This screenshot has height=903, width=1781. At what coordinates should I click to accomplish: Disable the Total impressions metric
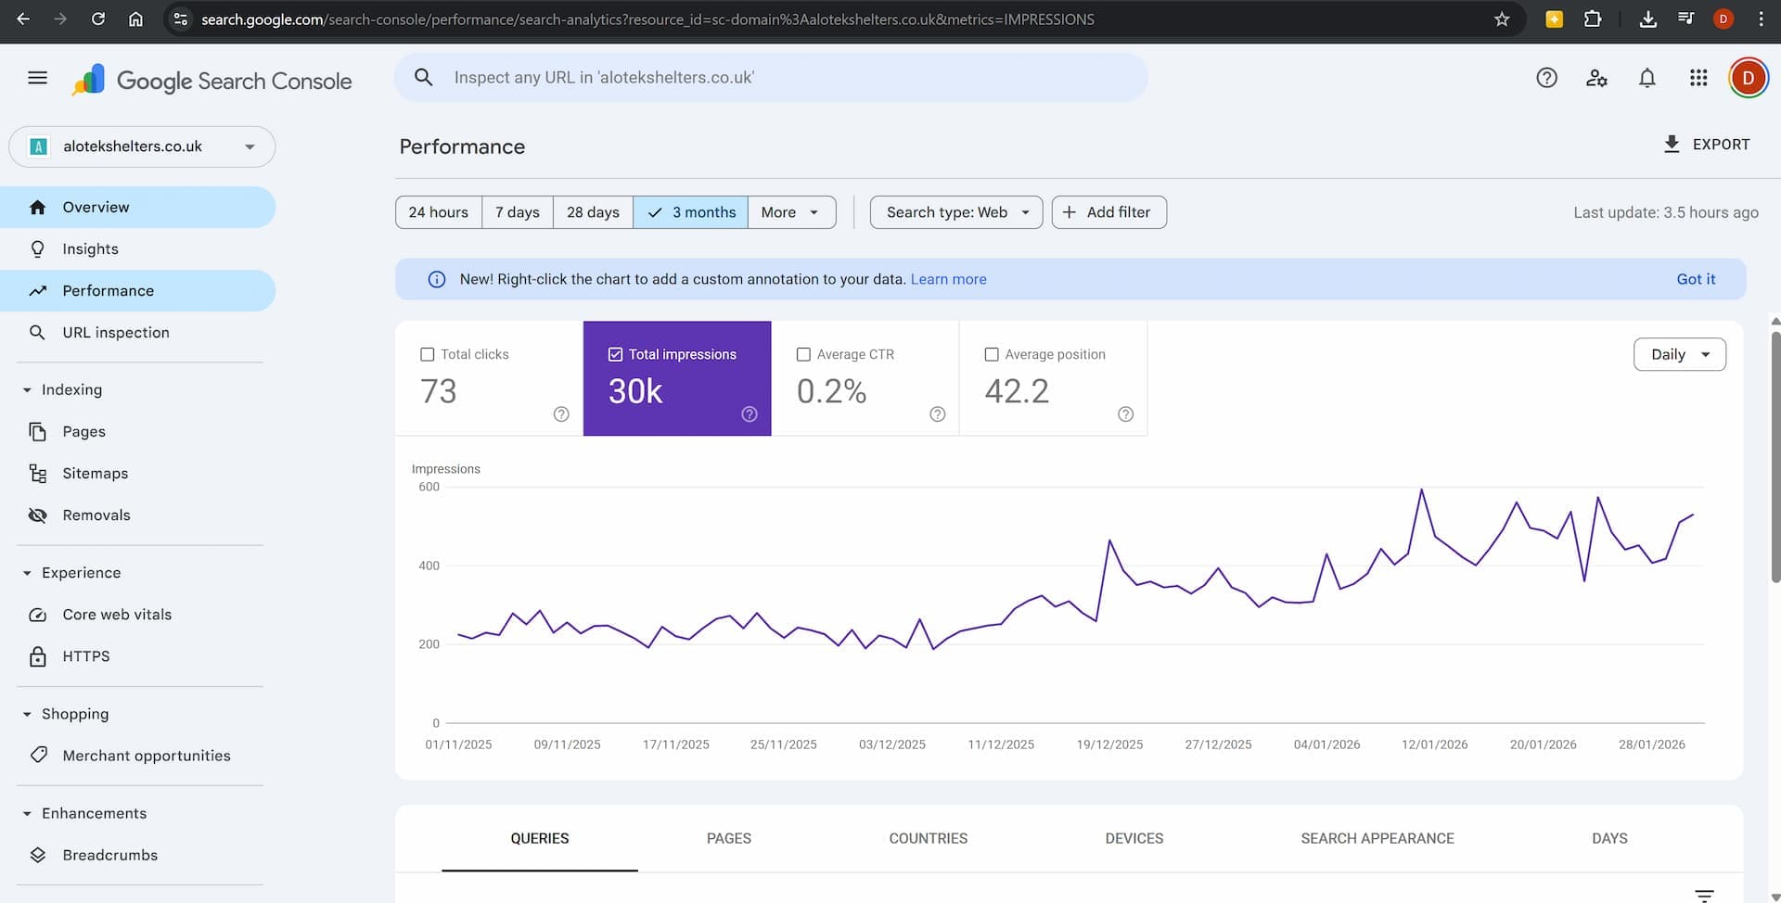coord(615,354)
